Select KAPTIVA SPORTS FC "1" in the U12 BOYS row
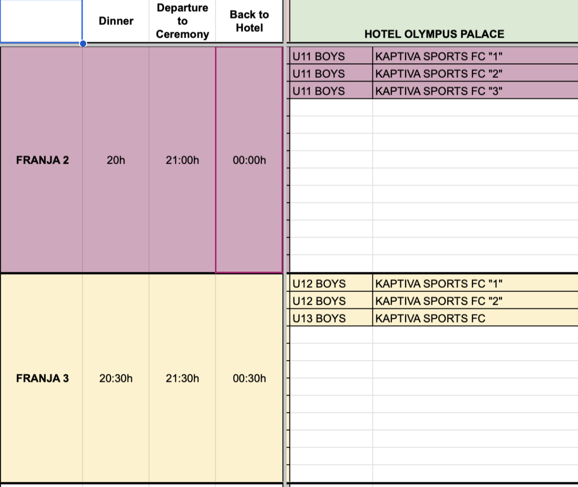The image size is (578, 487). [475, 284]
